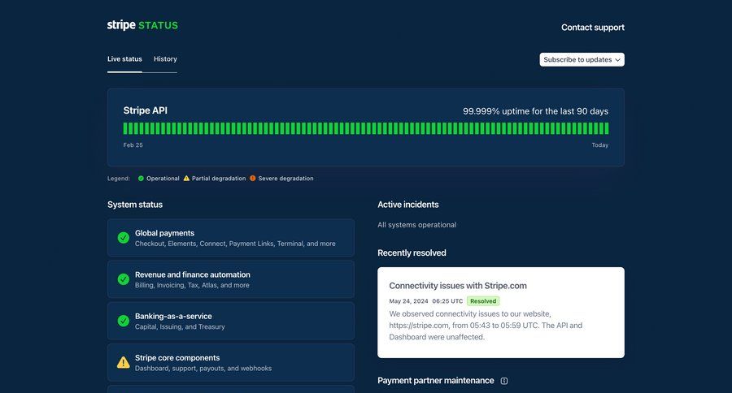The image size is (732, 393).
Task: Open the Stripe core components card
Action: (x=231, y=362)
